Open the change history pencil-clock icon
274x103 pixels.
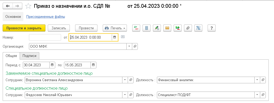pos(157,28)
